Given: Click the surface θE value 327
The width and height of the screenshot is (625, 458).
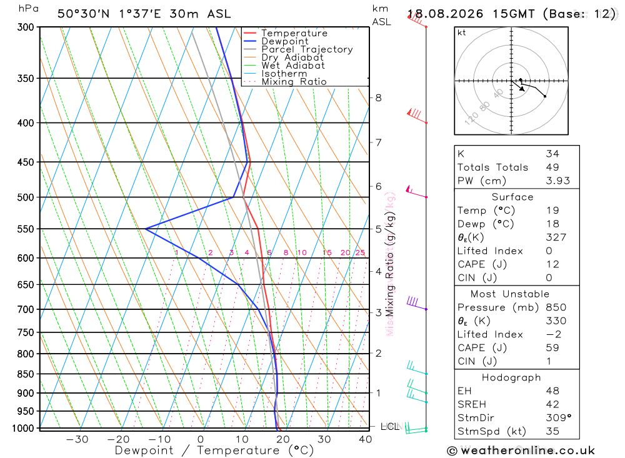Looking at the screenshot, I should (556, 237).
